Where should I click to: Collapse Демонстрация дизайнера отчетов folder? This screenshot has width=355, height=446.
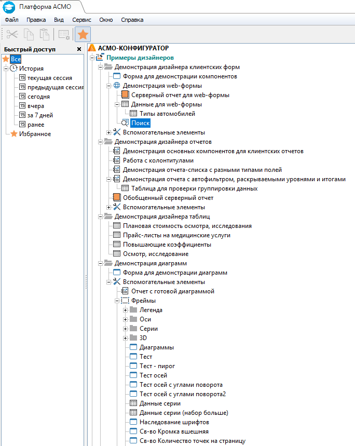(100, 142)
